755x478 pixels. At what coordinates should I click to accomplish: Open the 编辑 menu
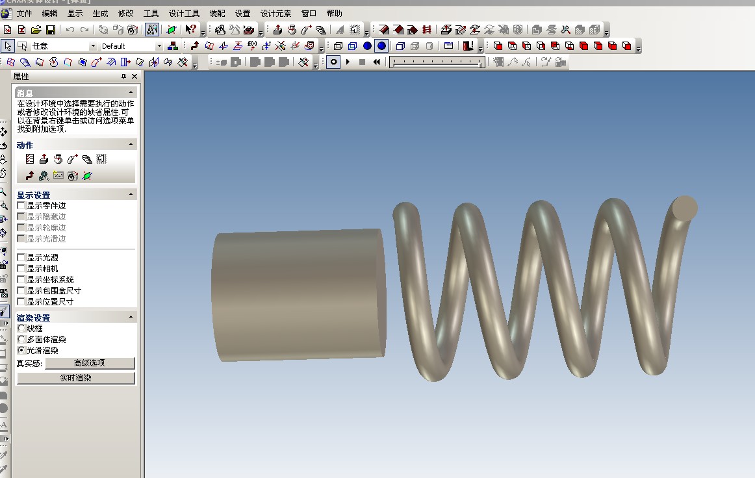point(49,14)
